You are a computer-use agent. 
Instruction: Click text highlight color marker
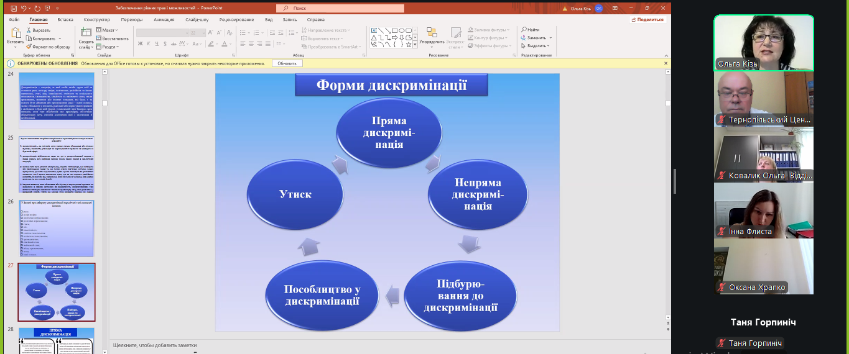(211, 43)
